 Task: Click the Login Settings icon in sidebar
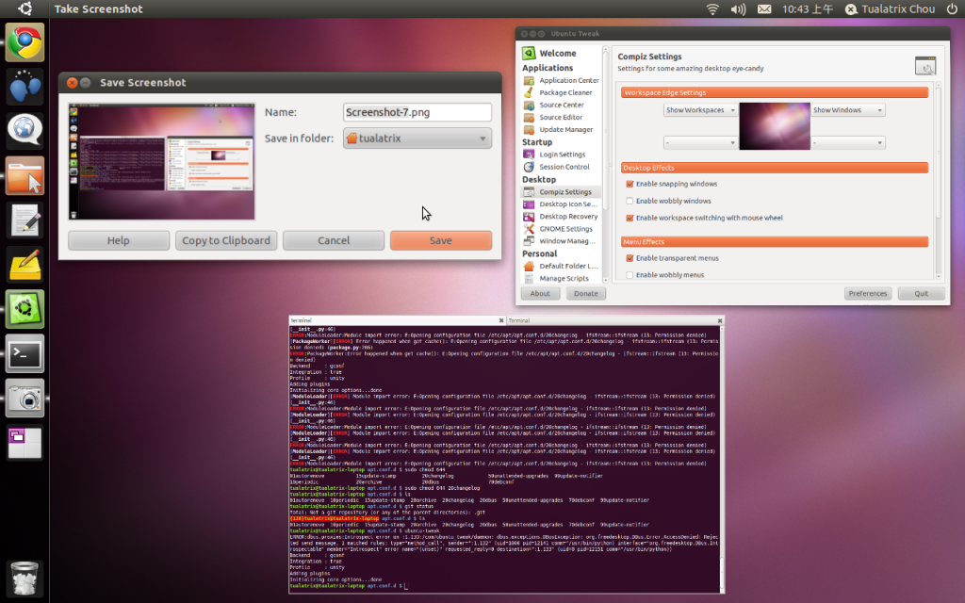(529, 155)
